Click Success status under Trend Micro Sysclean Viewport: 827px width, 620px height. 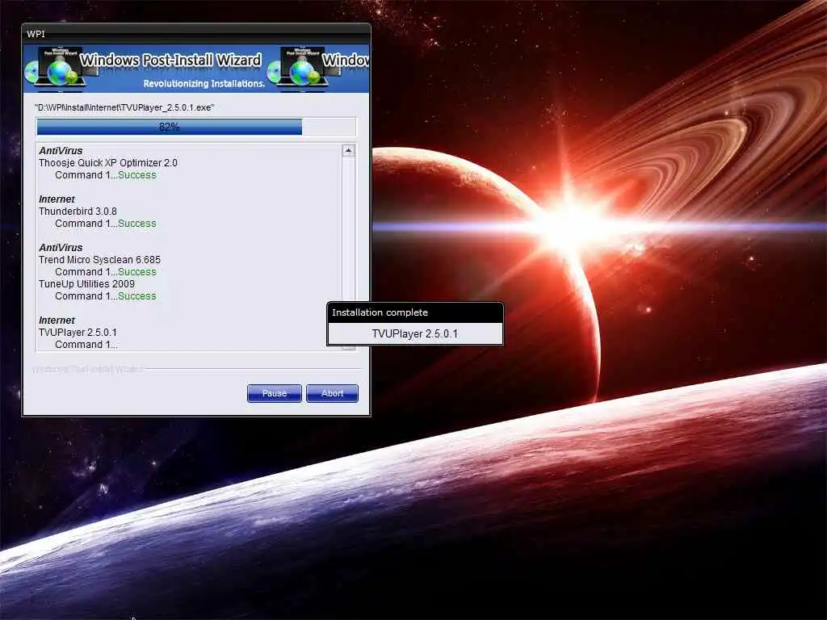coord(137,272)
